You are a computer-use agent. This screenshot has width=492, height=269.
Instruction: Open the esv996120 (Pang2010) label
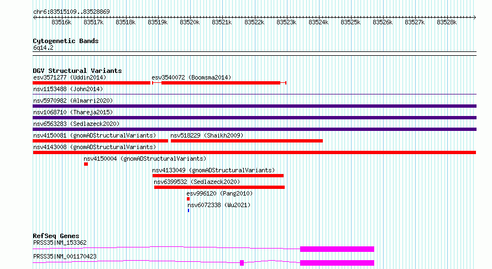[x=219, y=193]
